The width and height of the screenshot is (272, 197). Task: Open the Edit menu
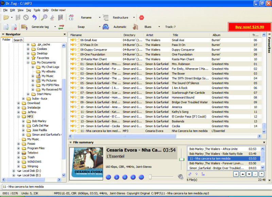pyautogui.click(x=13, y=10)
